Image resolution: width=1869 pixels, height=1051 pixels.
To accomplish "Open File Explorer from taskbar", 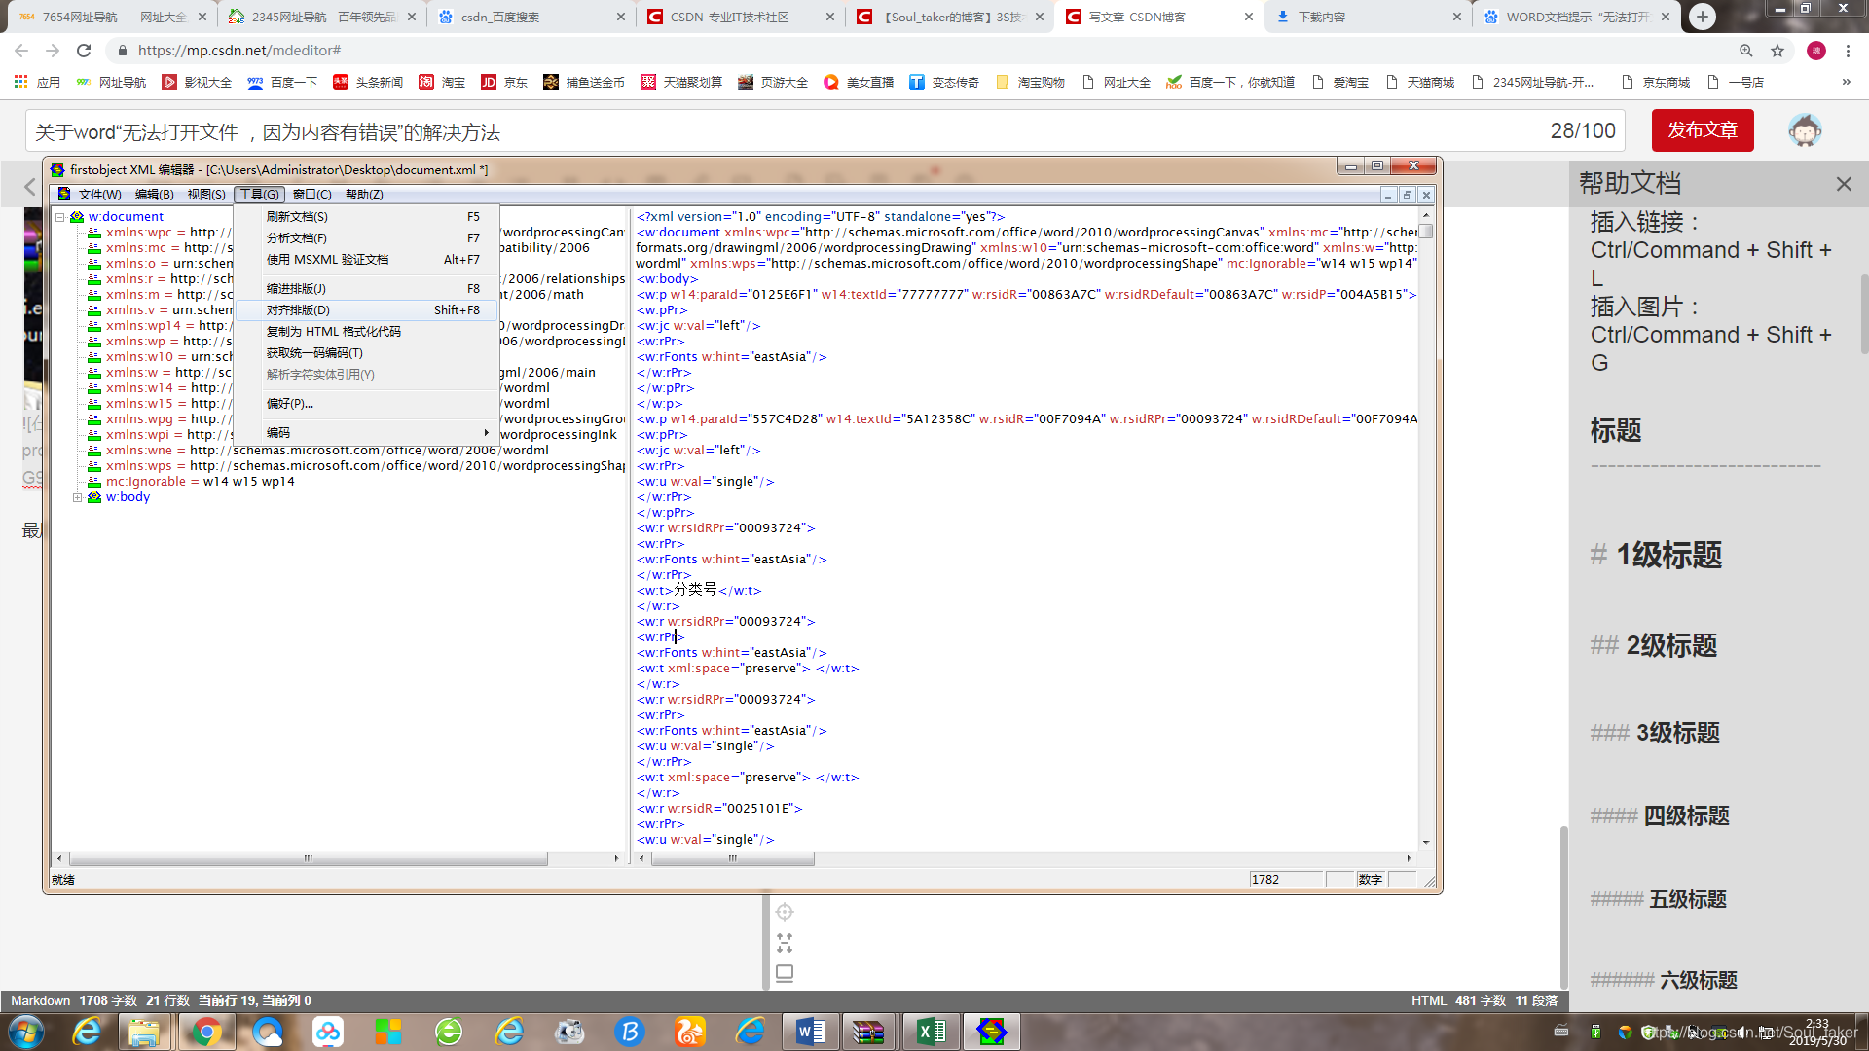I will pos(144,1032).
